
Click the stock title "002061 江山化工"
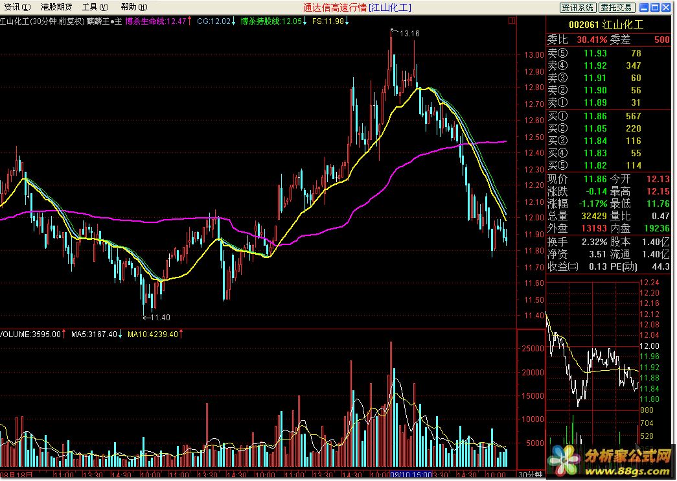(606, 25)
